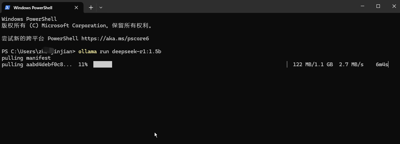400x144 pixels.
Task: Click the yellow ollama command word
Action: click(x=88, y=52)
